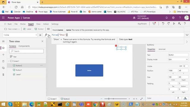Share the app with the person icon
Screen dimensions: 190x107
pos(179,24)
